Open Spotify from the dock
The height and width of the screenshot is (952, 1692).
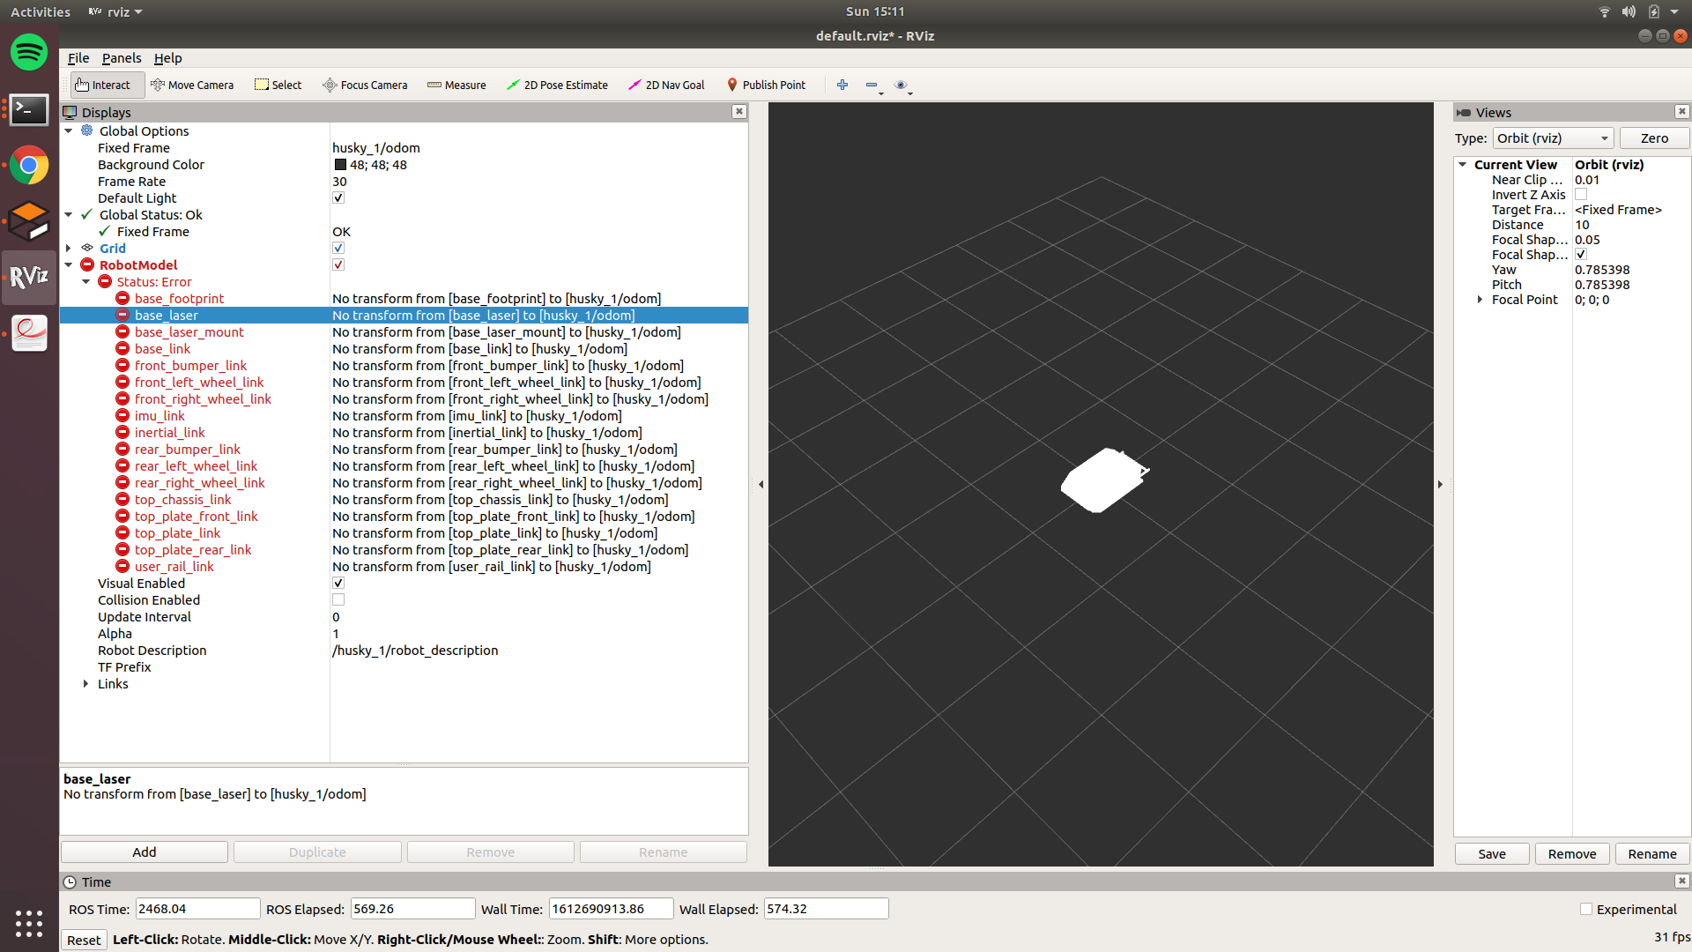coord(29,53)
